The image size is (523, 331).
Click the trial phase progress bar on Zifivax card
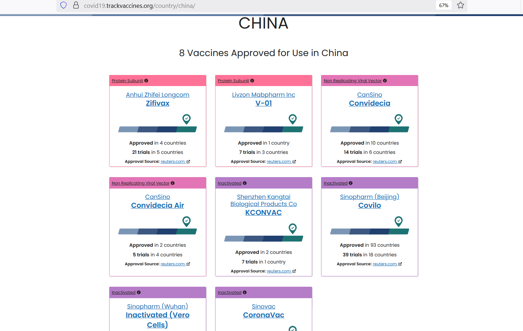pos(158,129)
